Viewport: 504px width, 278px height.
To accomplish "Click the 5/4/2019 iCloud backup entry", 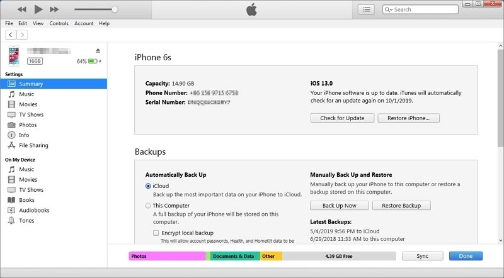I will coord(345,231).
